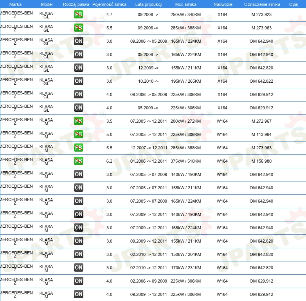Click the 250kW / 340KM power cell
306x301 pixels.
click(x=185, y=15)
